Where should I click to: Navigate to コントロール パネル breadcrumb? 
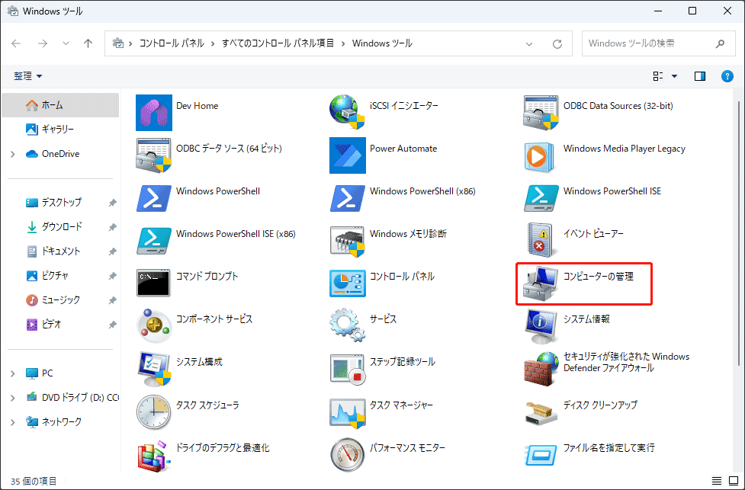(172, 43)
